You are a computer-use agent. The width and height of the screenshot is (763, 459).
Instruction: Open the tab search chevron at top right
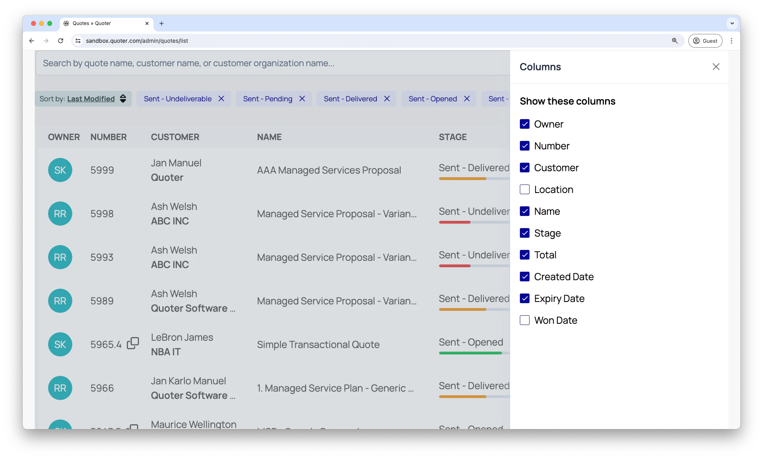click(x=732, y=23)
